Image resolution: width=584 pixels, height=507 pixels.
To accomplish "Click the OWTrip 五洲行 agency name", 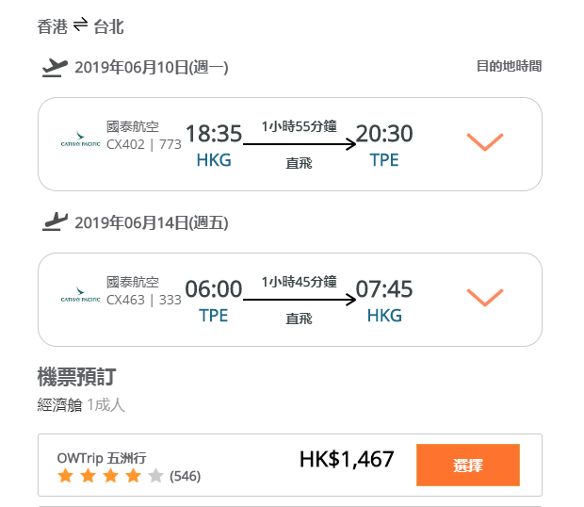I will coord(102,458).
